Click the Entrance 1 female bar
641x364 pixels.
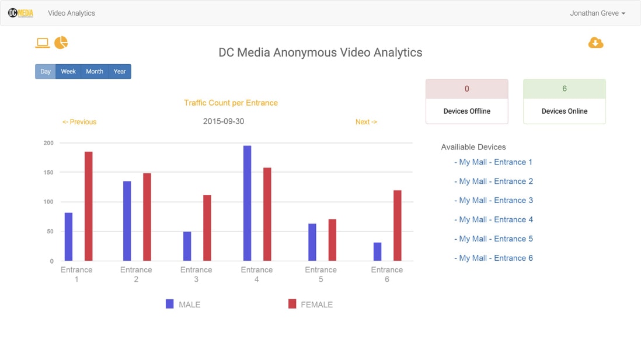(x=88, y=206)
